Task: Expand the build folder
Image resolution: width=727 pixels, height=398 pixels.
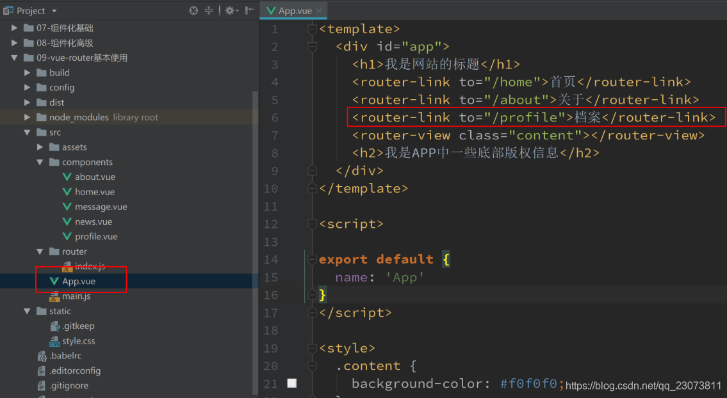Action: pyautogui.click(x=27, y=73)
